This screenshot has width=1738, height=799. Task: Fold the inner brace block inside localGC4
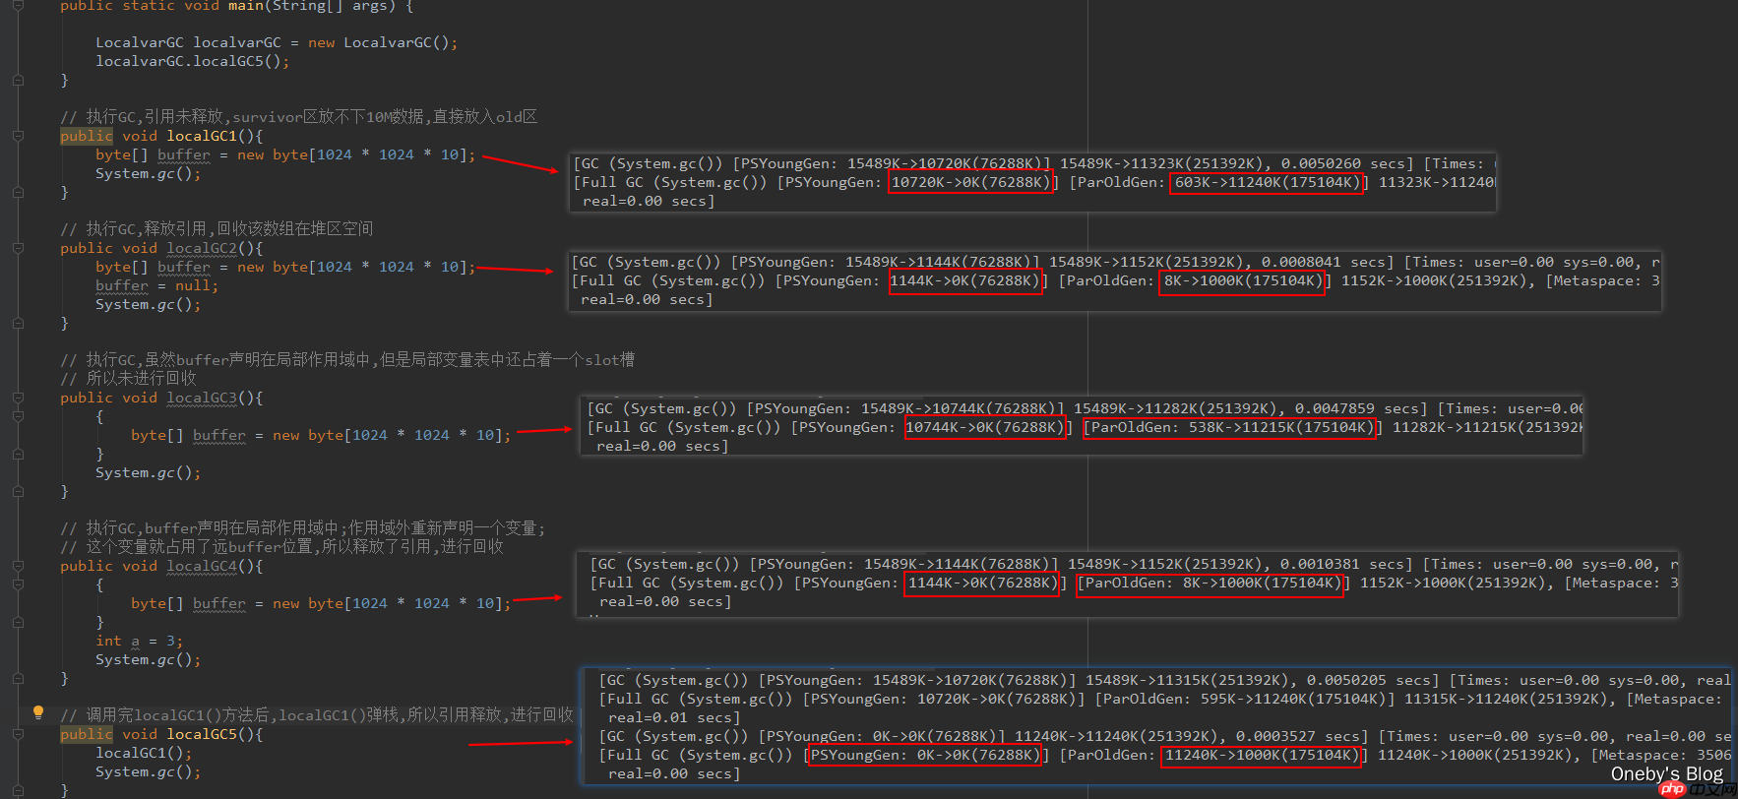pos(18,584)
